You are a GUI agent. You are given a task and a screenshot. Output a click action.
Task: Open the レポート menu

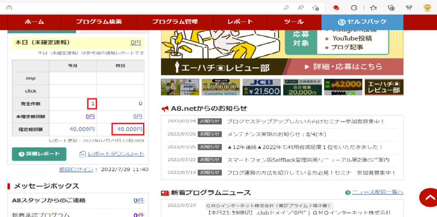point(240,22)
